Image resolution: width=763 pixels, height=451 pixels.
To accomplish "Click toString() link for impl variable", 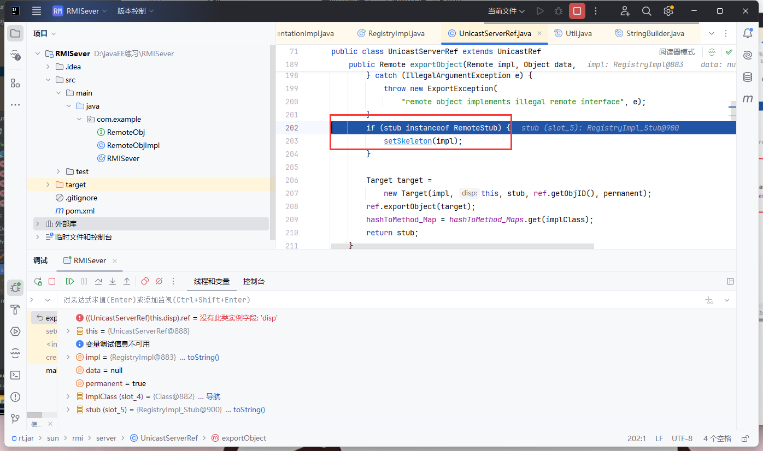I will (203, 357).
